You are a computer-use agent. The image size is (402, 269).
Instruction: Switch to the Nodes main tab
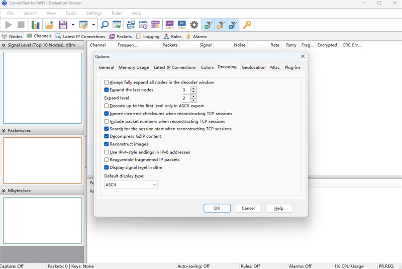(x=12, y=36)
